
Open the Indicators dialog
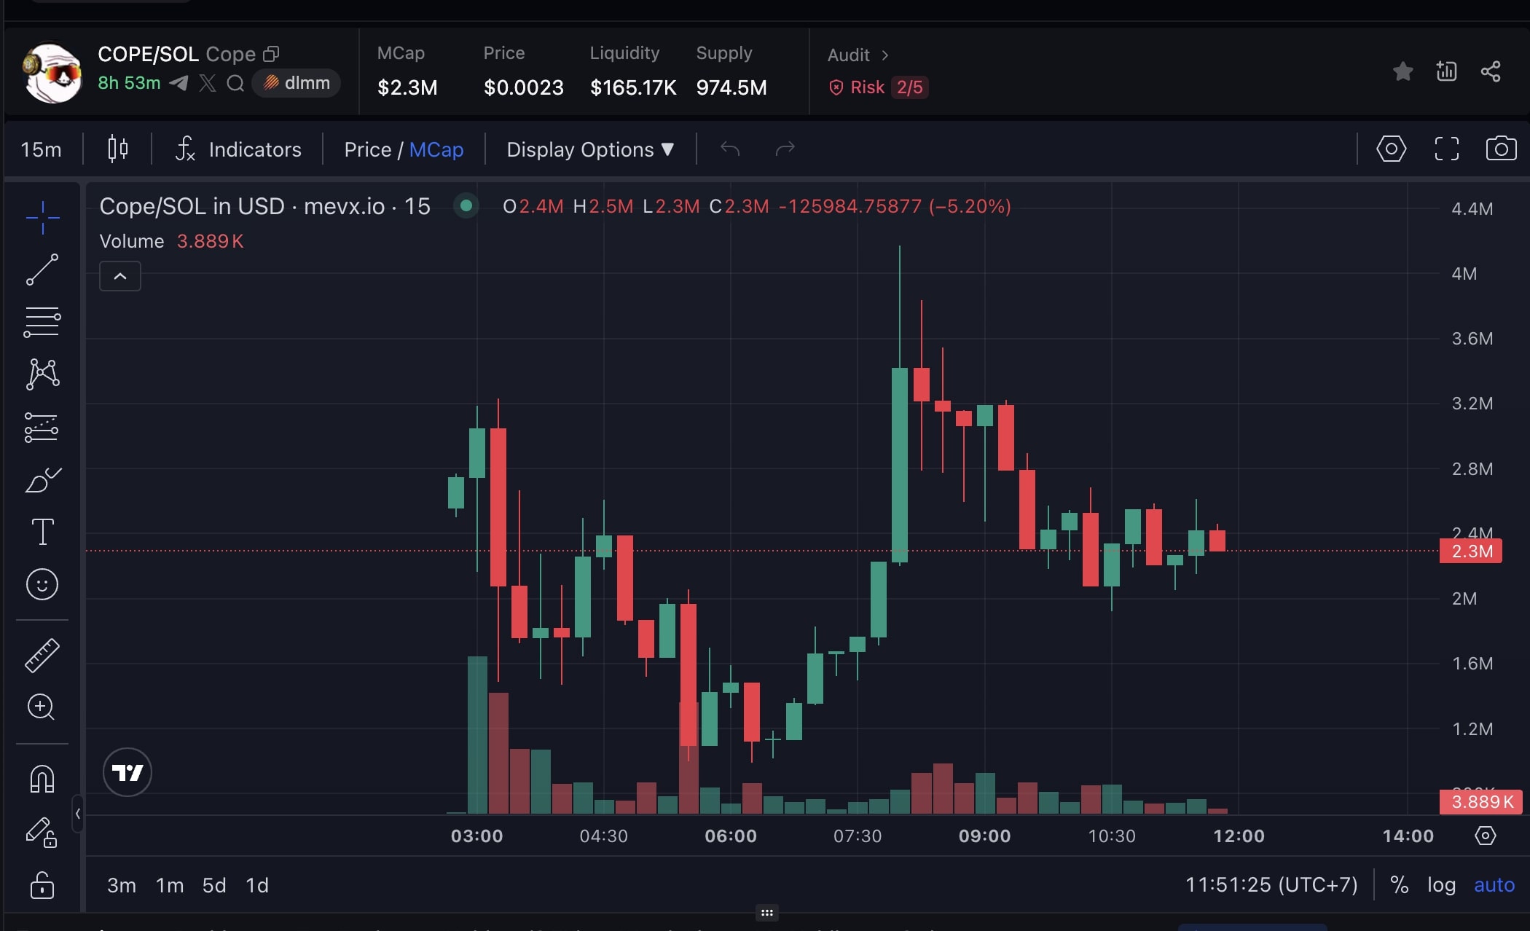238,149
